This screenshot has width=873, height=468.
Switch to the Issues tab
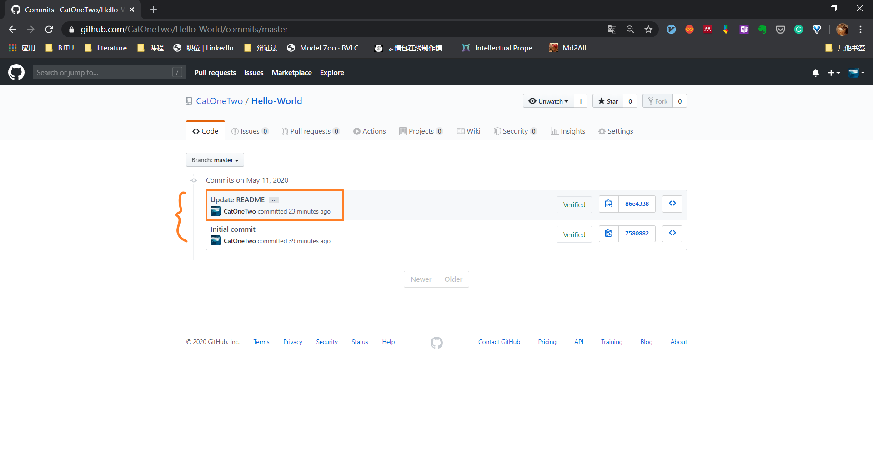point(250,131)
